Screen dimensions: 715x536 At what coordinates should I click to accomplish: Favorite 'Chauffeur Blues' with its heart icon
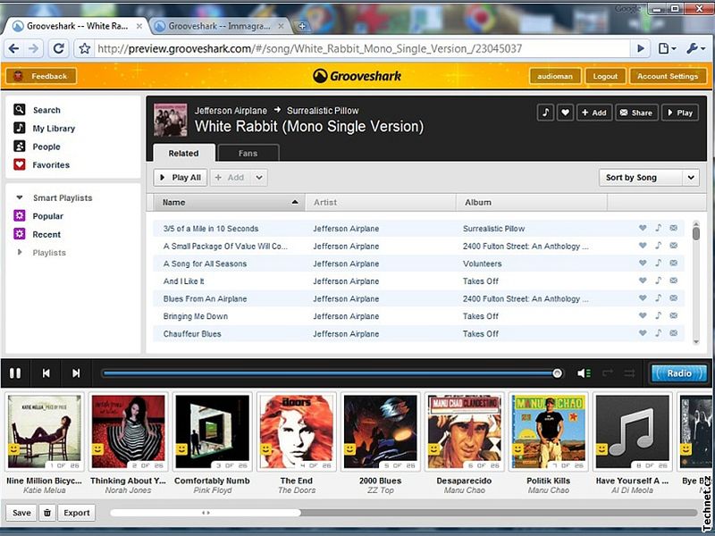click(x=643, y=333)
